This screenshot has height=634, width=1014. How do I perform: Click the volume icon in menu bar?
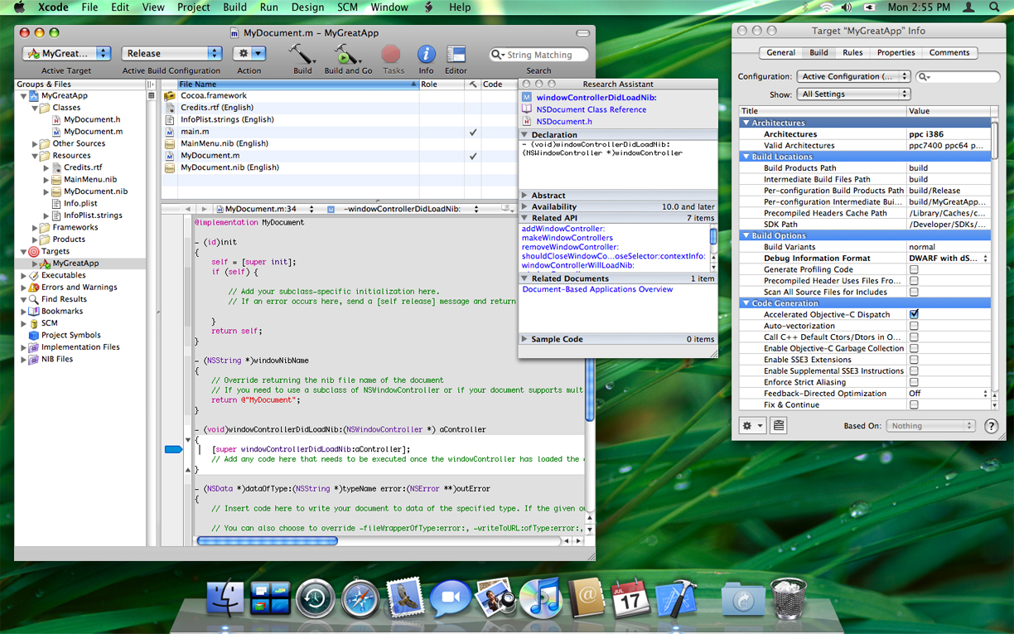tap(846, 7)
